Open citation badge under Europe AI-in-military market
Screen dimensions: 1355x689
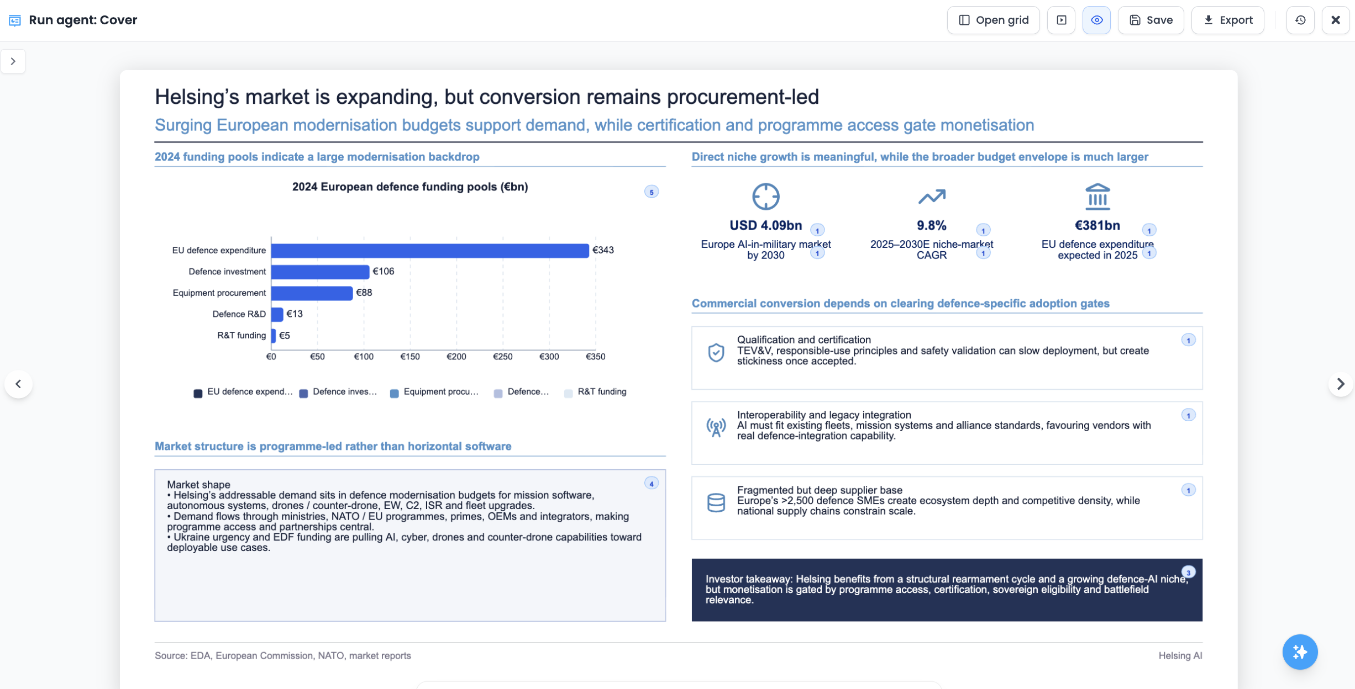click(817, 253)
